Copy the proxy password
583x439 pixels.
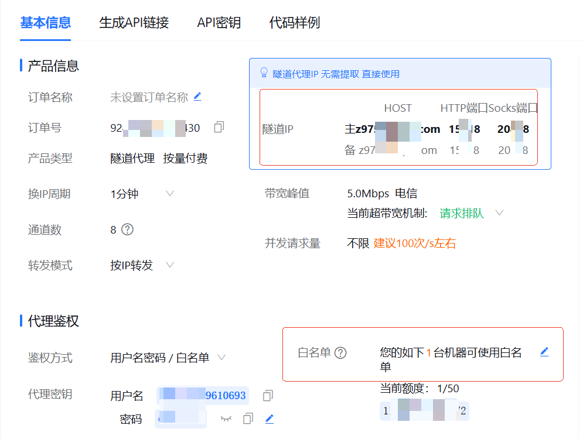tap(248, 419)
